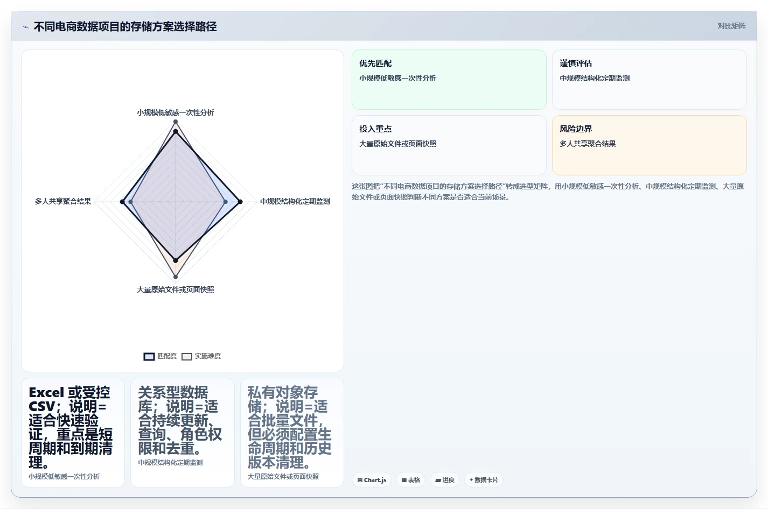Open the orange 风险边界 card
The width and height of the screenshot is (768, 509).
point(650,145)
